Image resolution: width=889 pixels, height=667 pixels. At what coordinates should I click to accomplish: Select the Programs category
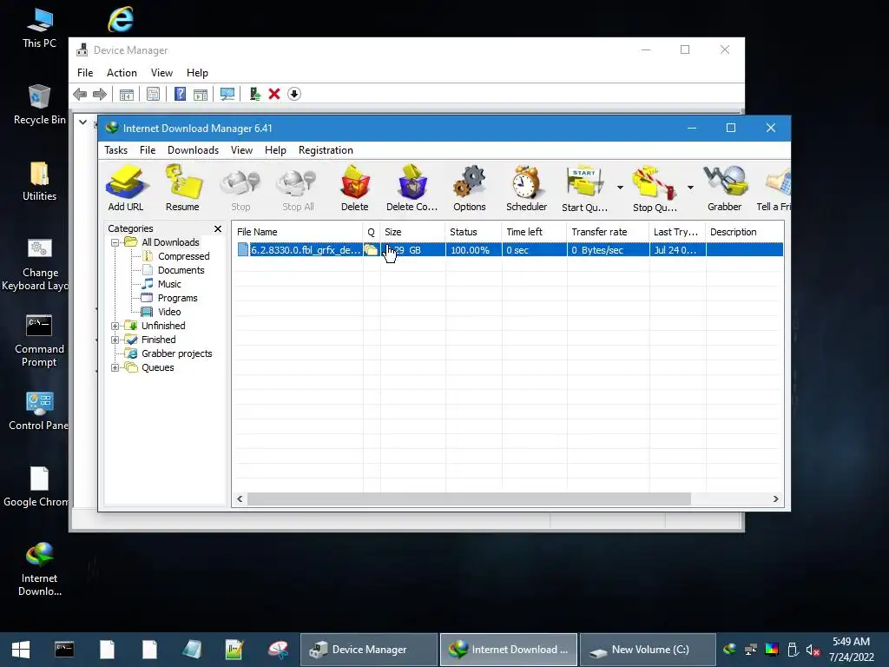click(x=177, y=299)
